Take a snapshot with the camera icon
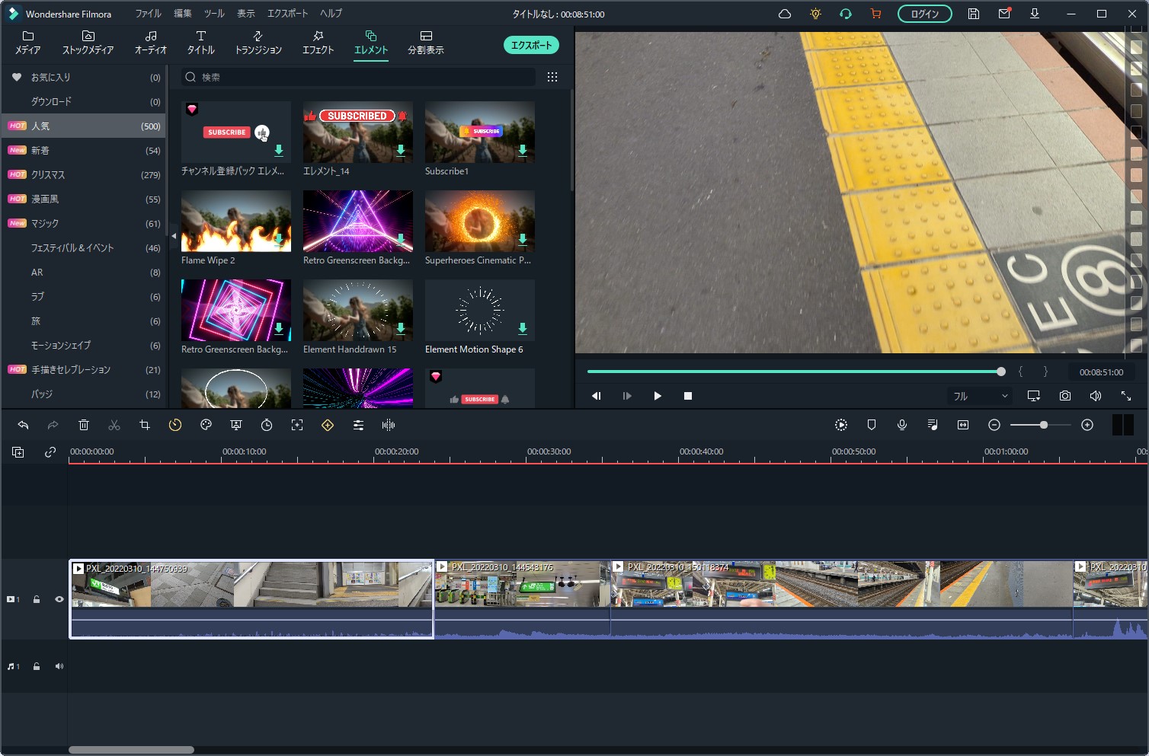This screenshot has height=756, width=1149. pos(1064,396)
